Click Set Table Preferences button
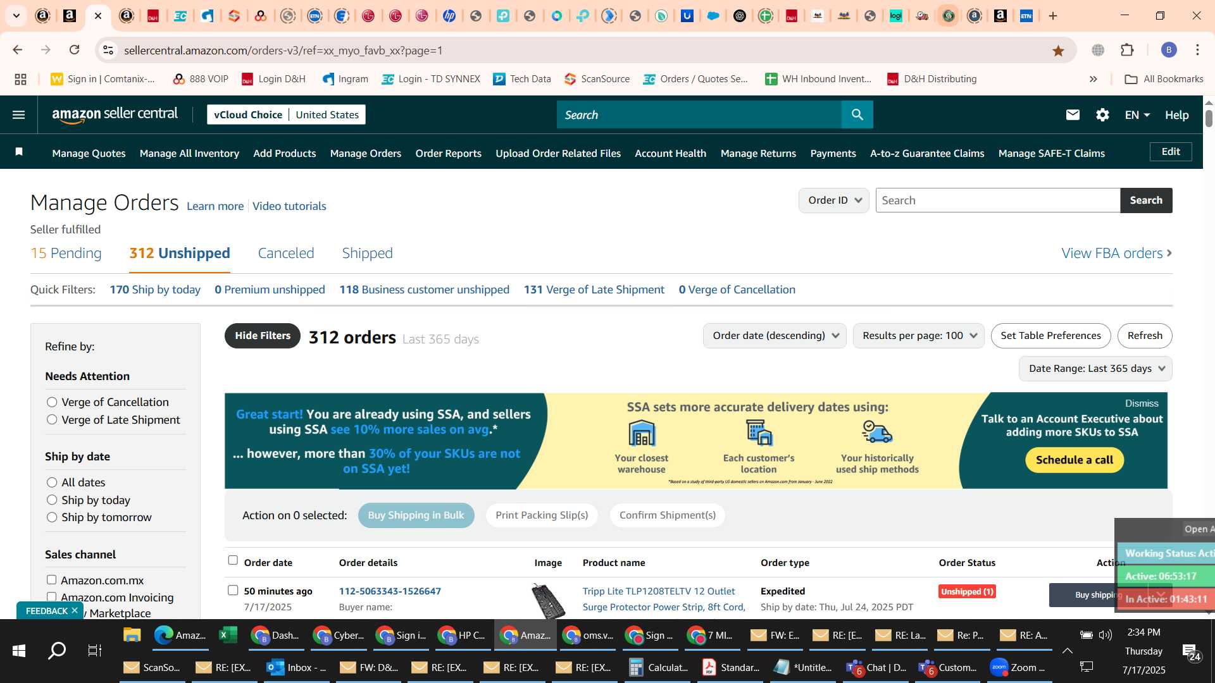 (1050, 336)
